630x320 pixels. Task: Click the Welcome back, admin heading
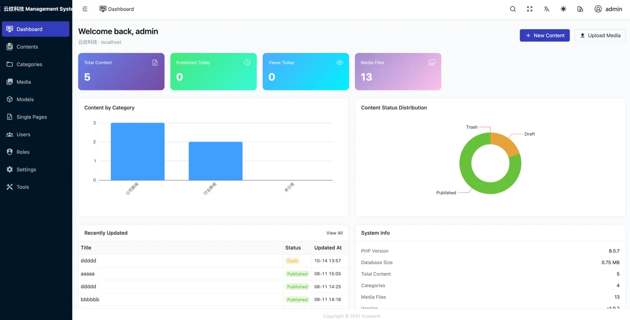pos(118,31)
